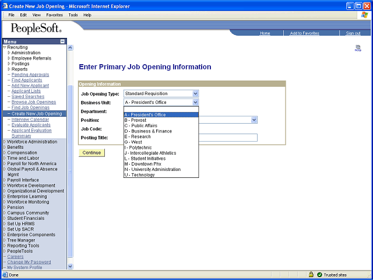Expand the Benefits menu
The height and width of the screenshot is (280, 373).
[x=5, y=147]
